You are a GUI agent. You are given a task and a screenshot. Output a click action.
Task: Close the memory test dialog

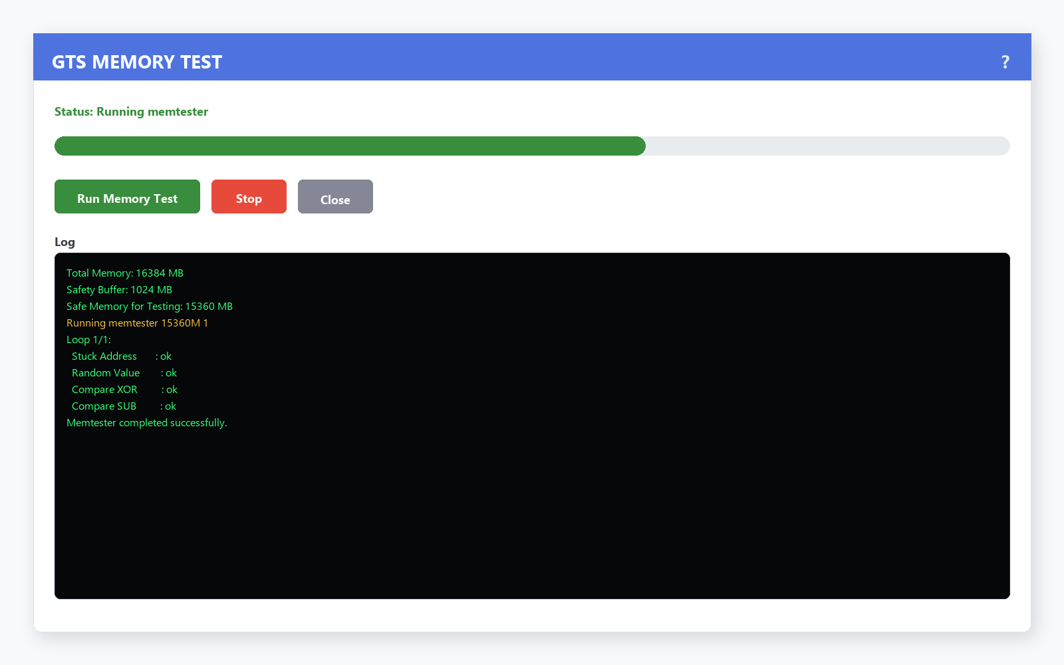click(x=335, y=196)
